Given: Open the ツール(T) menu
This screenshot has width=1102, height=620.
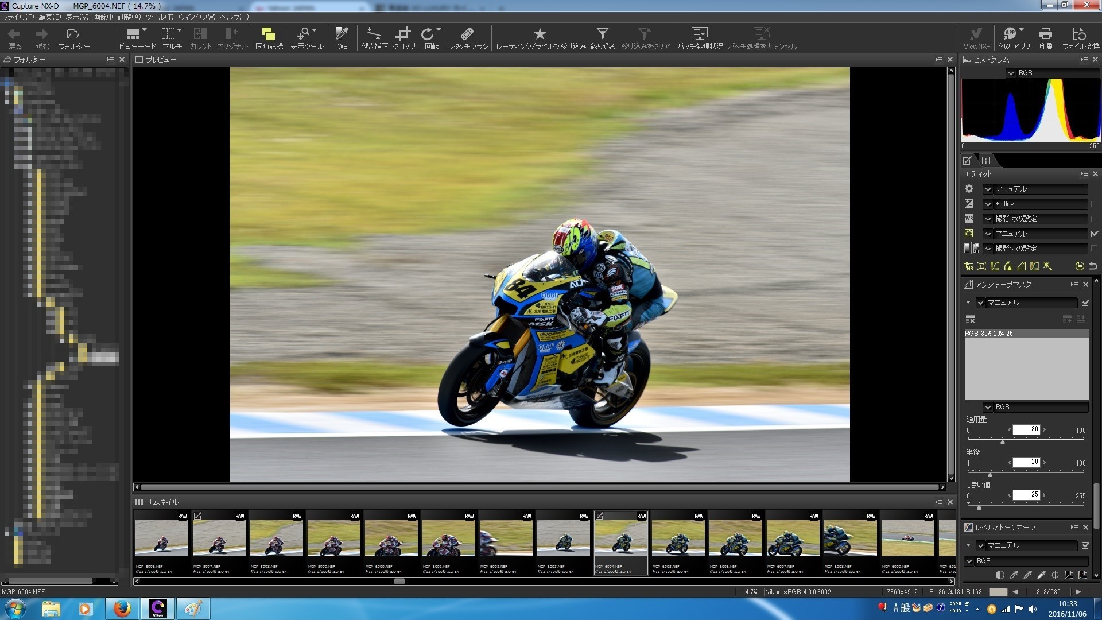Looking at the screenshot, I should (160, 17).
